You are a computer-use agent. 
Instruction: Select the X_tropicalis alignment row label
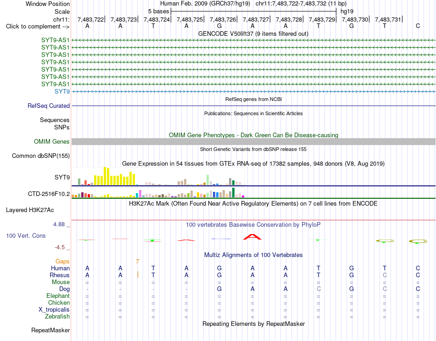click(x=54, y=310)
